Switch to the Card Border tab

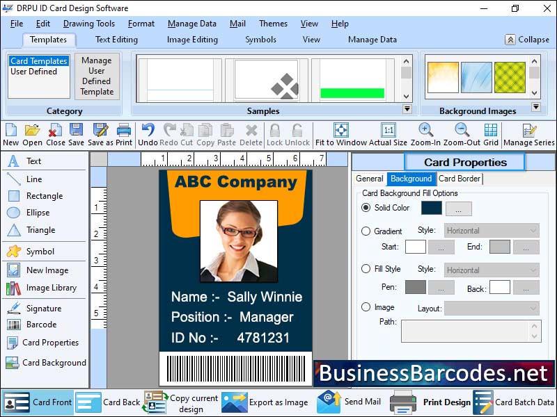pos(460,179)
